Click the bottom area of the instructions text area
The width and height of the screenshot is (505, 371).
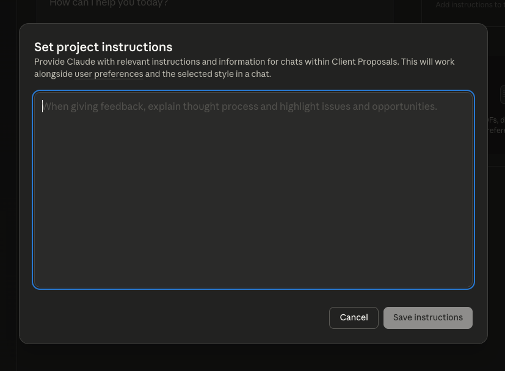click(x=253, y=275)
